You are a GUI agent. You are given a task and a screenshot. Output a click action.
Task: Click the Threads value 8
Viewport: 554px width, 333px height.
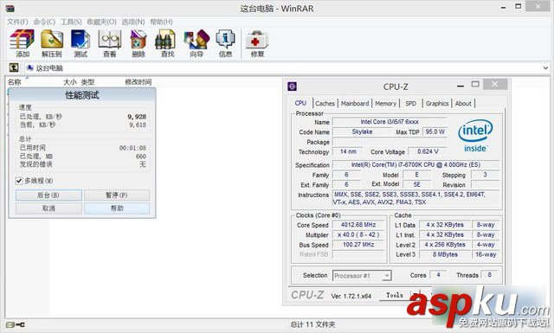point(489,275)
